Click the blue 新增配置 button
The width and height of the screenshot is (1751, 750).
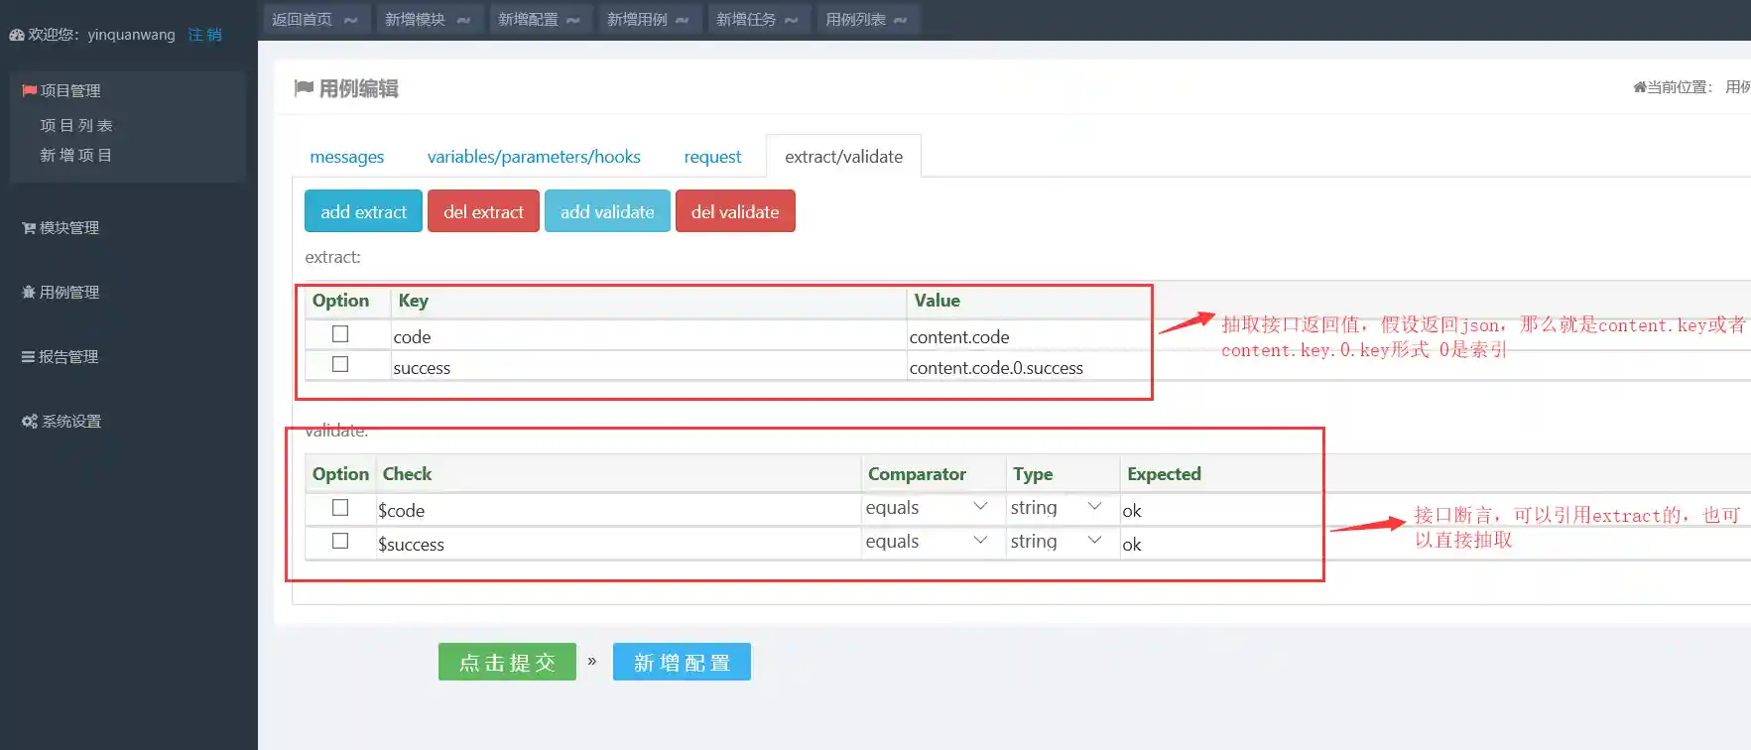click(682, 663)
